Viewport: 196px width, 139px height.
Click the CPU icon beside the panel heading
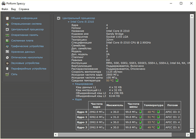[x=59, y=18]
